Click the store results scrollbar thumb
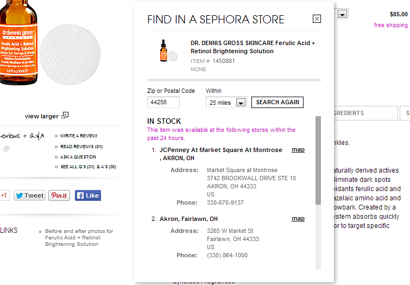Screen dimensions: 410x285 tap(318, 160)
